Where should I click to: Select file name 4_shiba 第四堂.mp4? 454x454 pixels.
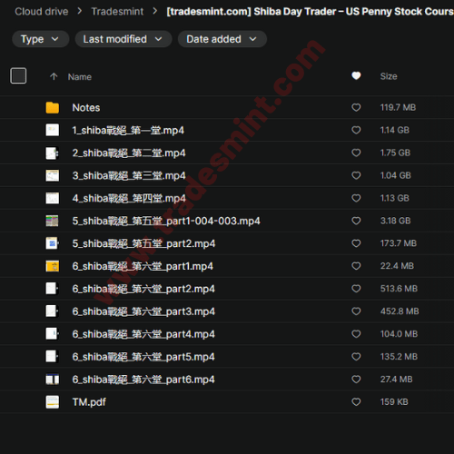tap(129, 199)
